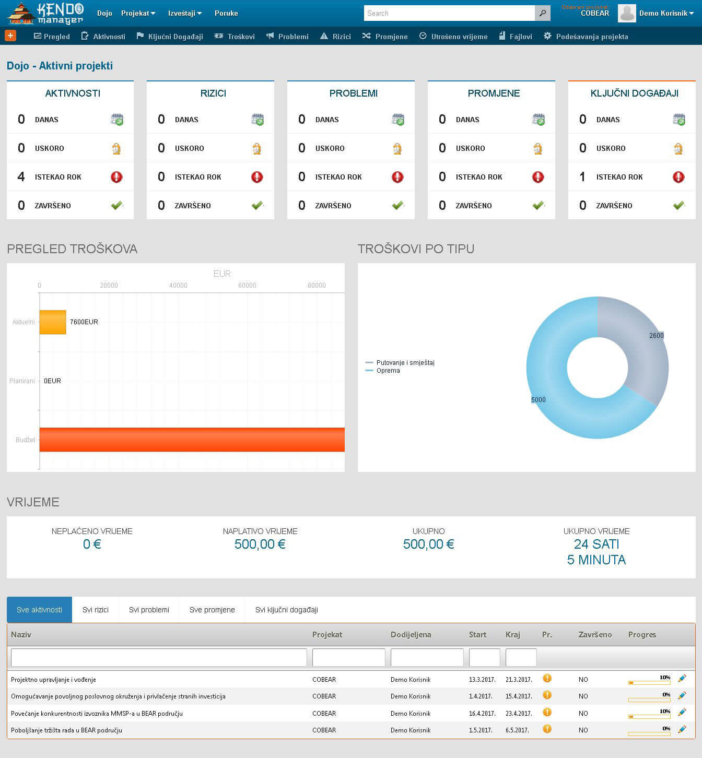702x758 pixels.
Task: Expand the Demo Korisnik user menu
Action: [666, 13]
